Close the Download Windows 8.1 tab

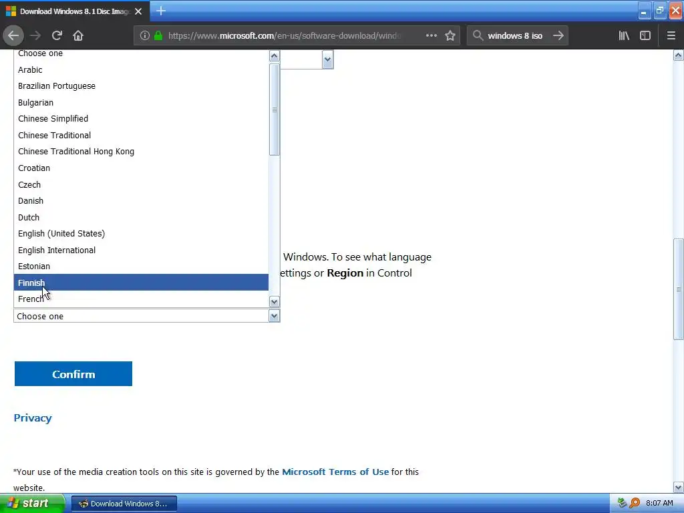pyautogui.click(x=138, y=11)
